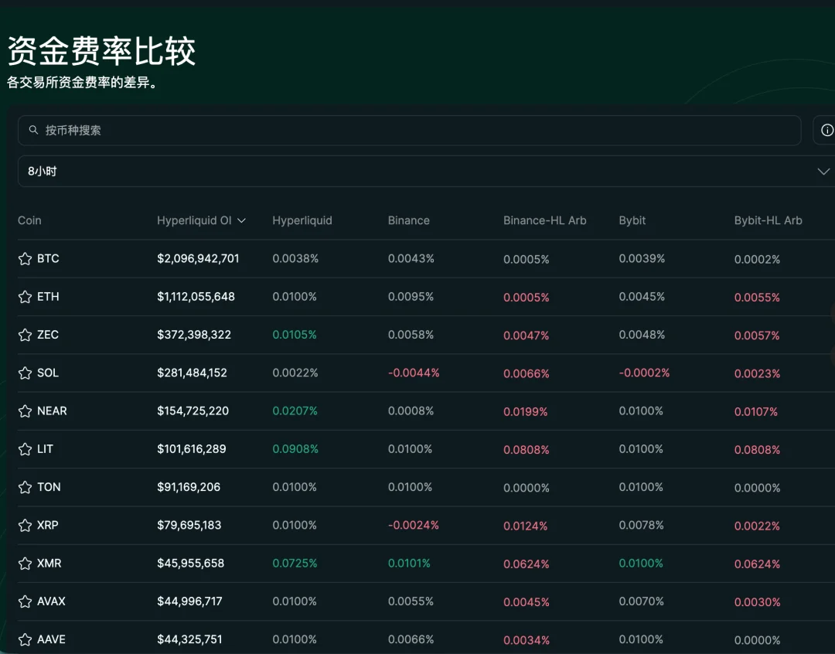Click XRP Binance rate -0.0024%
Image resolution: width=835 pixels, height=654 pixels.
point(413,525)
